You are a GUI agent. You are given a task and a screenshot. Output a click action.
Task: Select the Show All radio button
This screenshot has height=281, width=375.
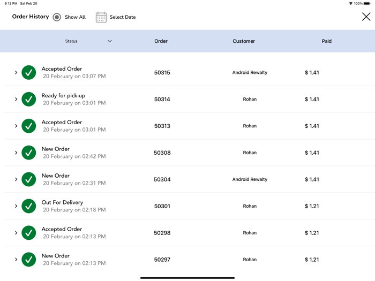point(57,17)
